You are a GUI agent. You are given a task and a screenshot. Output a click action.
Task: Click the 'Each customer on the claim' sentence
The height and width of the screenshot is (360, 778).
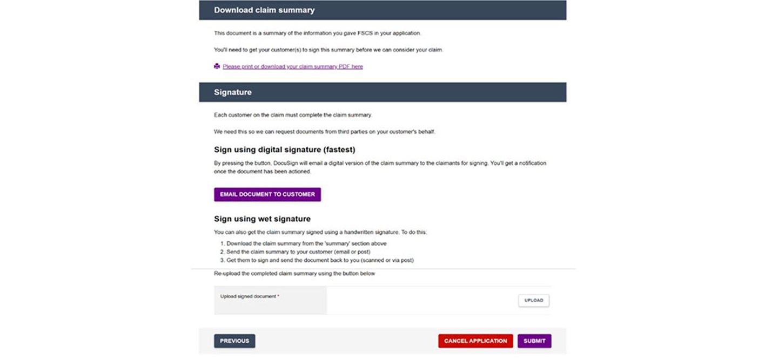[x=293, y=115]
